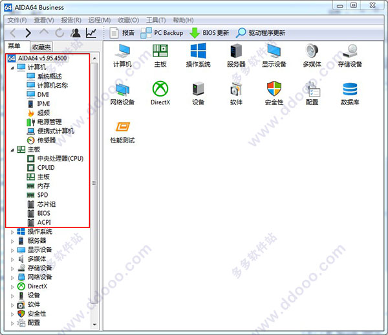Image resolution: width=388 pixels, height=335 pixels.
Task: Open the 多媒体 speaker icon in main pane
Action: coord(312,55)
